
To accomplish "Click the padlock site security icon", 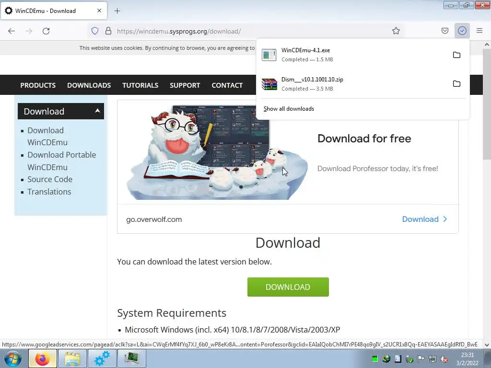I will [108, 31].
